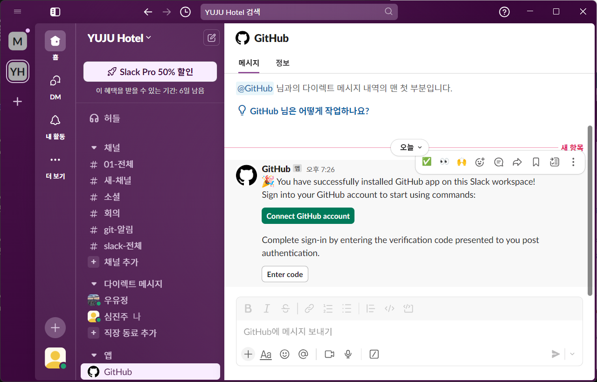The image size is (597, 382).
Task: Open the Home (홈) sidebar tab
Action: coord(55,46)
